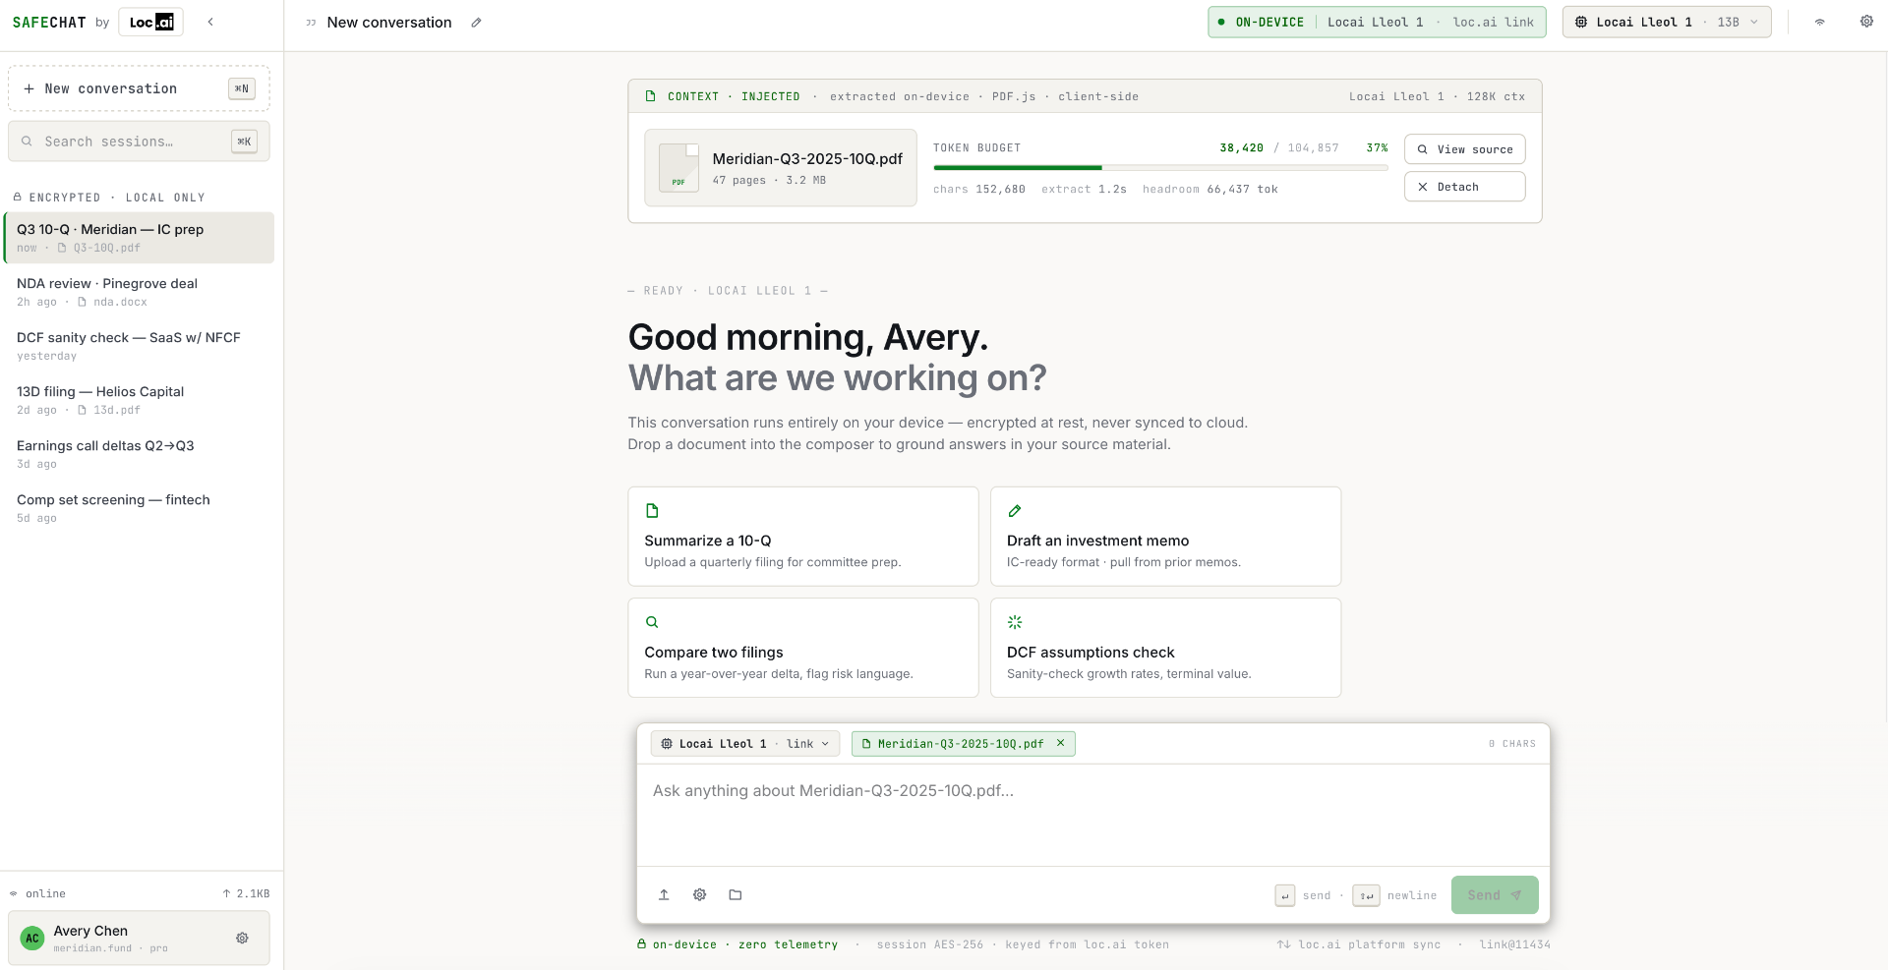The height and width of the screenshot is (970, 1888).
Task: Click 13d.pdf attachment label in sidebar
Action: (x=110, y=410)
